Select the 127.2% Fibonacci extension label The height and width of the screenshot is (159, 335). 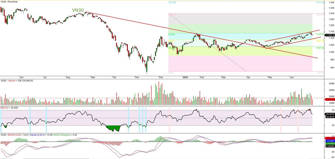[172, 3]
